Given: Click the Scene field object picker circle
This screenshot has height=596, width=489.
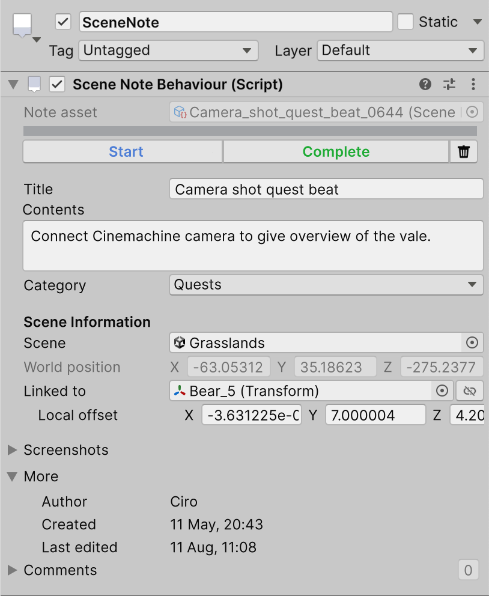Looking at the screenshot, I should pos(472,343).
